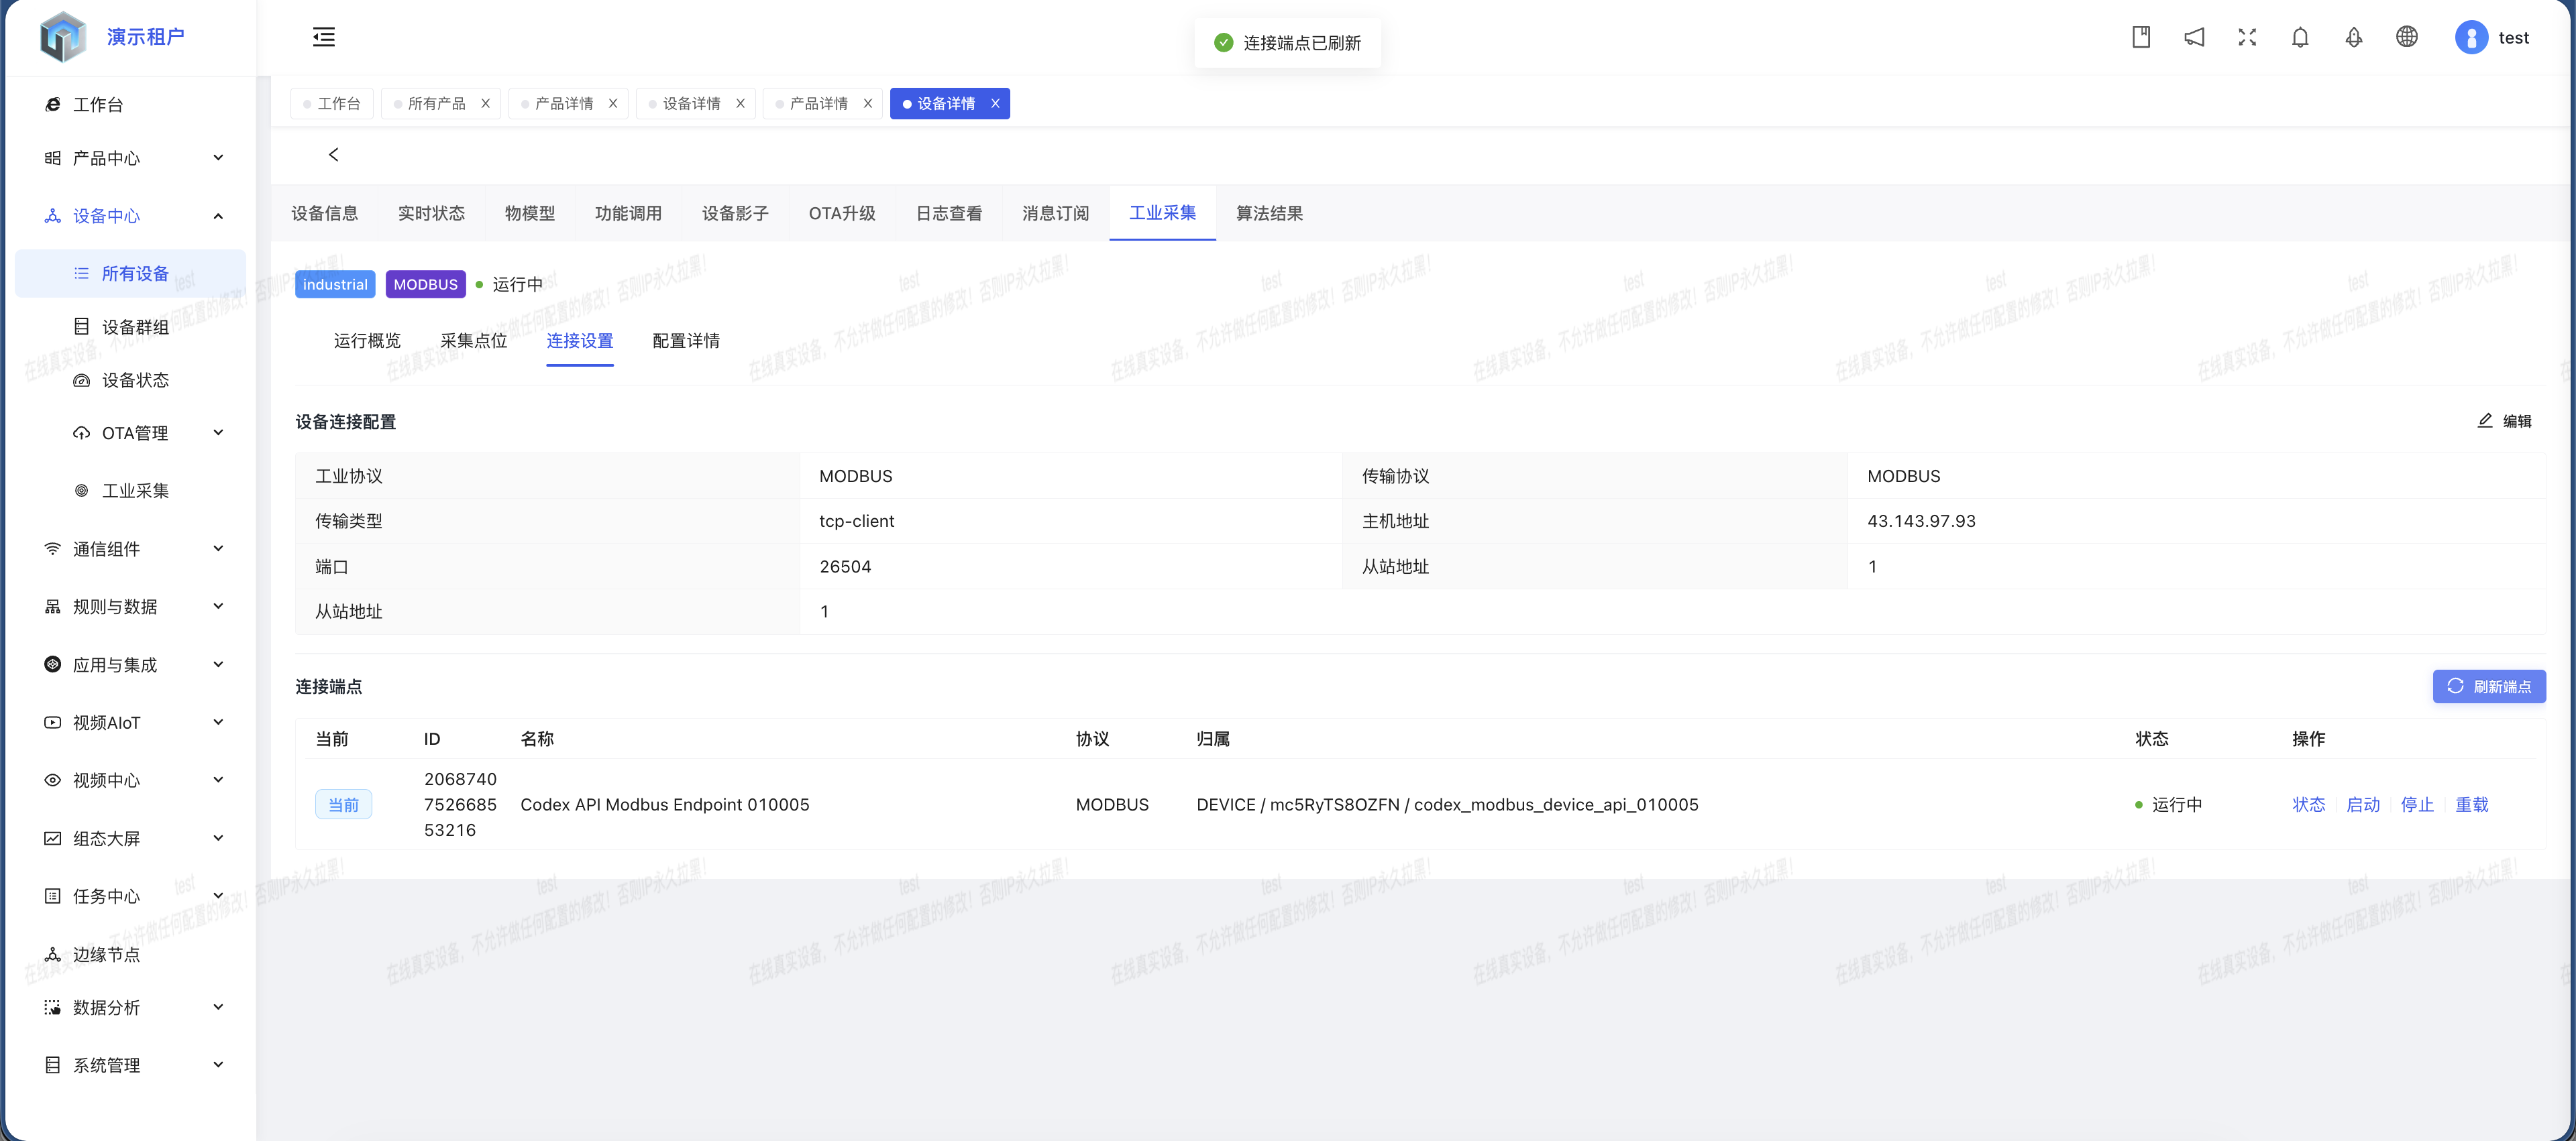Viewport: 2576px width, 1141px height.
Task: Click the 演示租户 logo cube
Action: point(63,37)
